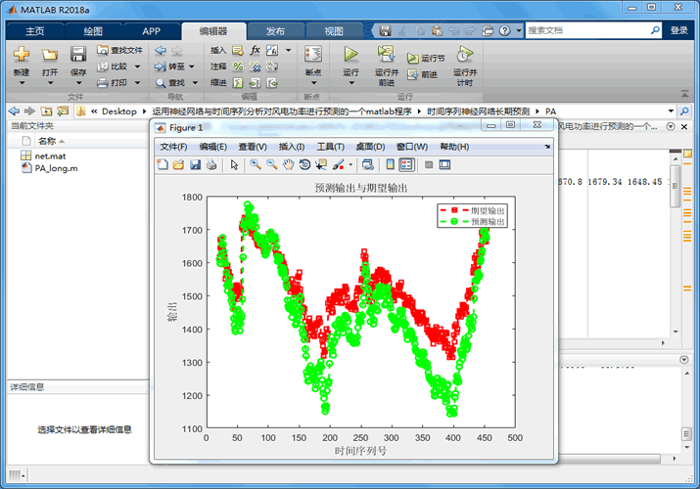Click the decrease indent icon
The image size is (700, 489).
tap(272, 83)
